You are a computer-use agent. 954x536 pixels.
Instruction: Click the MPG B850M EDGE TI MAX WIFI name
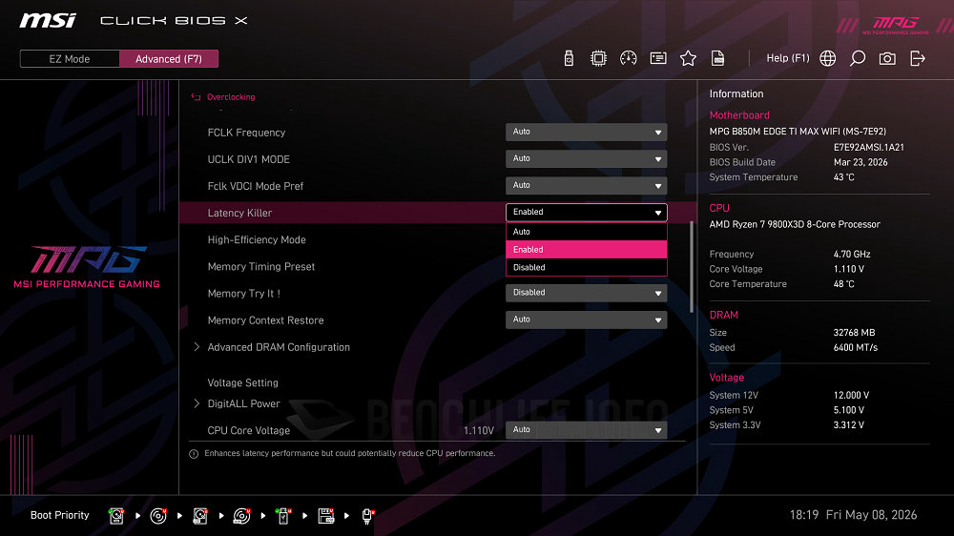pos(798,132)
